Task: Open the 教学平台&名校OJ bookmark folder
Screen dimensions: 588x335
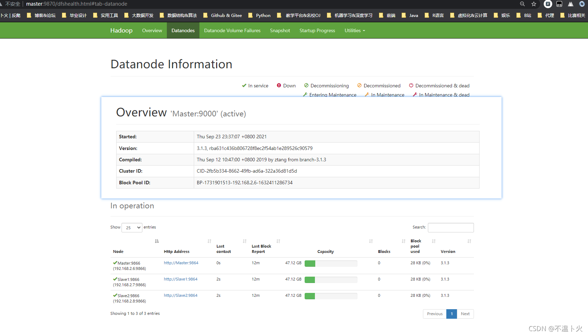Action: tap(299, 15)
